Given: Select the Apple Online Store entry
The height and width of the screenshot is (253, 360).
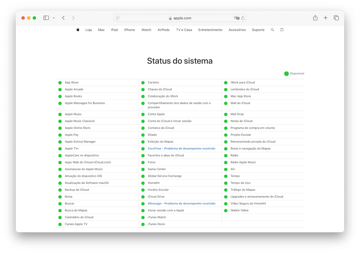Looking at the screenshot, I should pyautogui.click(x=78, y=128).
